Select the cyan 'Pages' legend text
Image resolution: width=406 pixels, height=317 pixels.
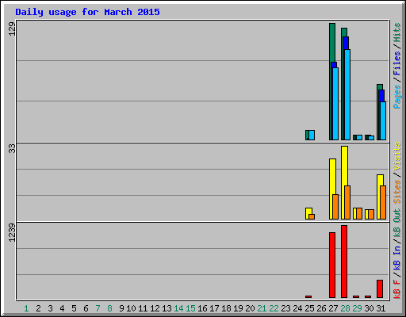coord(397,97)
